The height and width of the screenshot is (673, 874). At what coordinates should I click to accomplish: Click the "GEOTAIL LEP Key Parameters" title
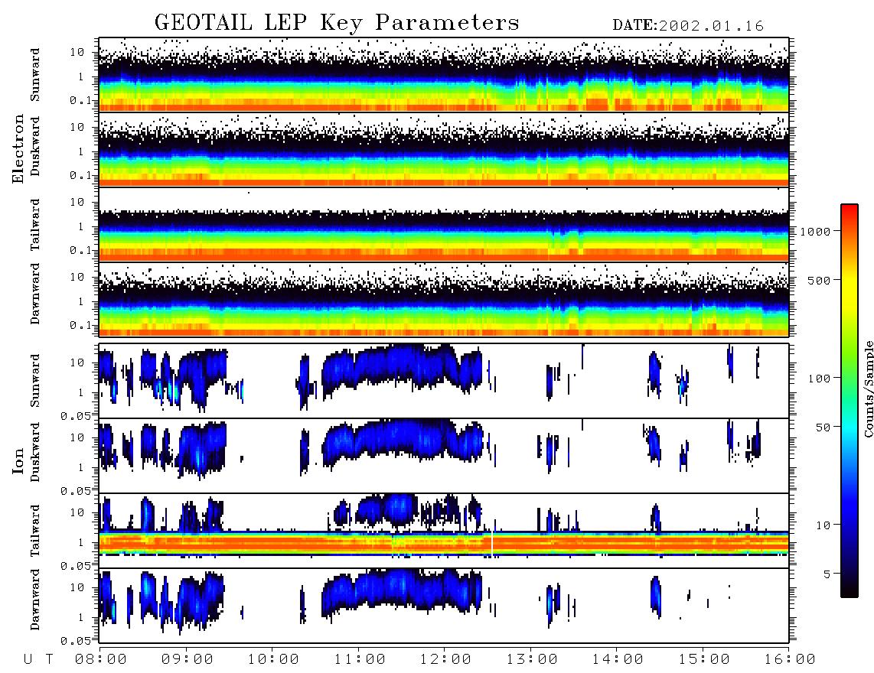click(337, 23)
